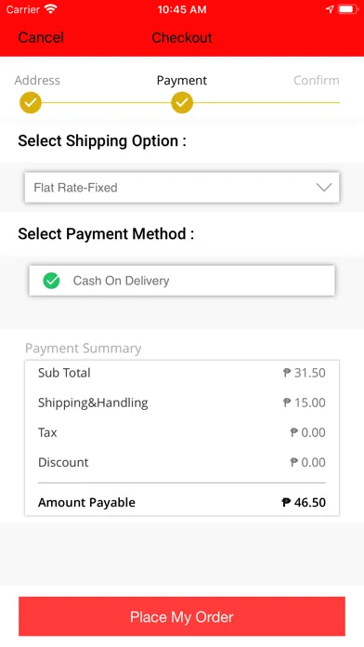Tap the Discount amount row
This screenshot has width=364, height=647.
[x=182, y=462]
